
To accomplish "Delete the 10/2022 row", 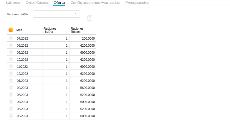I will [11, 59].
